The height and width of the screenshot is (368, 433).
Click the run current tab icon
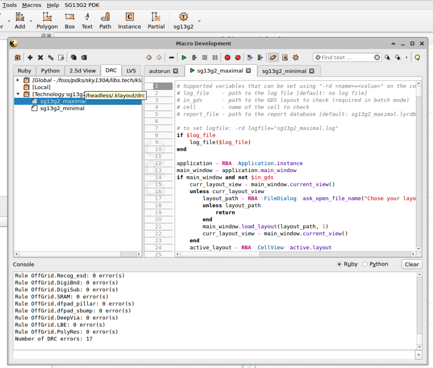click(194, 57)
